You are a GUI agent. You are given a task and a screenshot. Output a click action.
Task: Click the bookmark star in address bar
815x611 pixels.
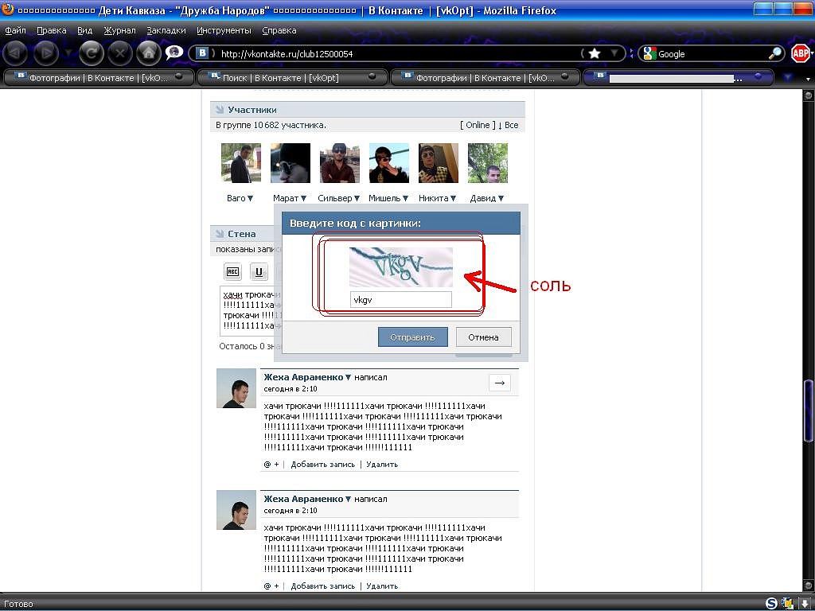(x=594, y=53)
